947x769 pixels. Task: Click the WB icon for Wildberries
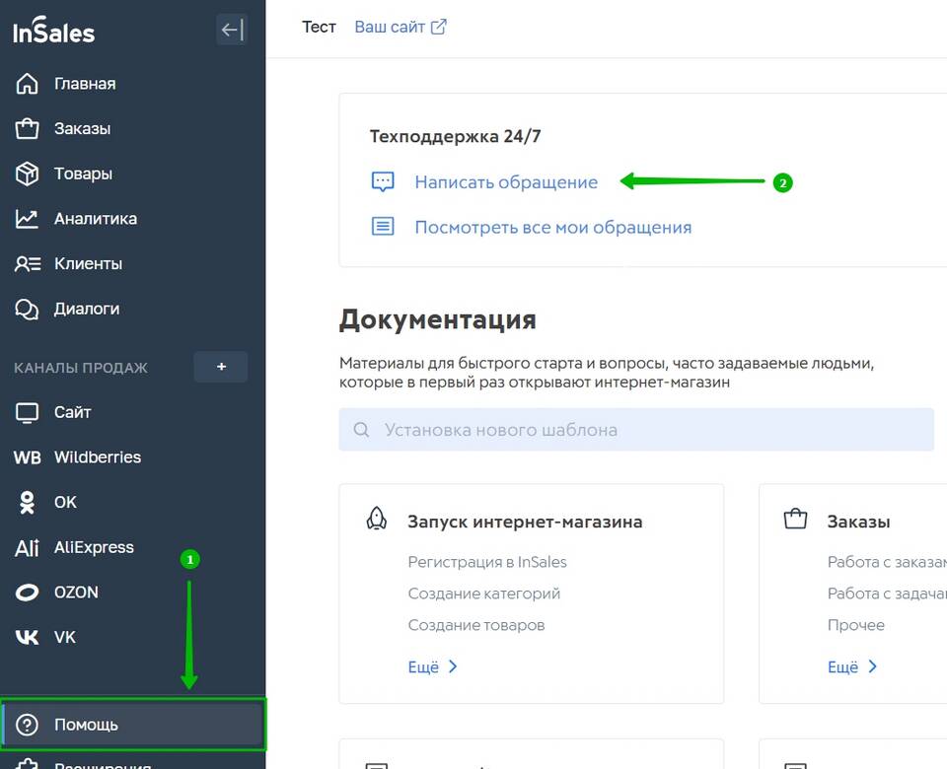28,457
